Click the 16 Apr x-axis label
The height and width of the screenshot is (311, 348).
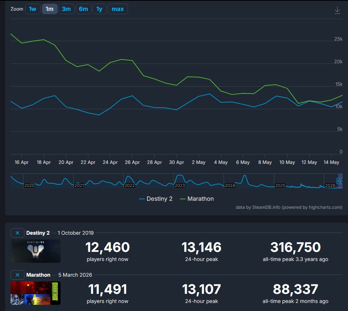point(22,162)
